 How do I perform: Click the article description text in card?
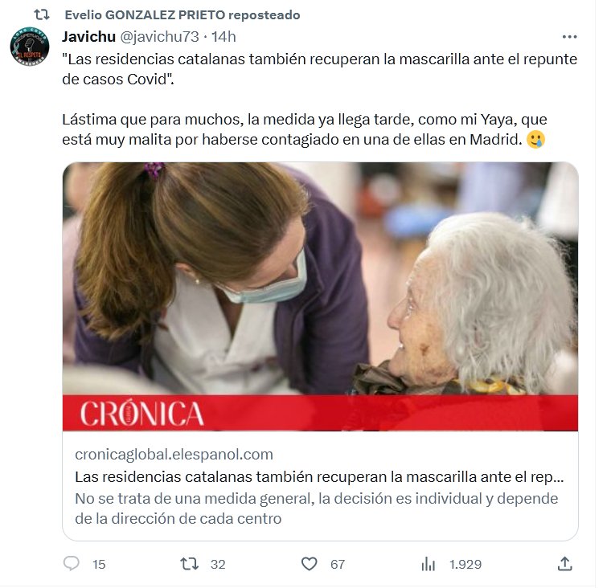click(x=317, y=508)
